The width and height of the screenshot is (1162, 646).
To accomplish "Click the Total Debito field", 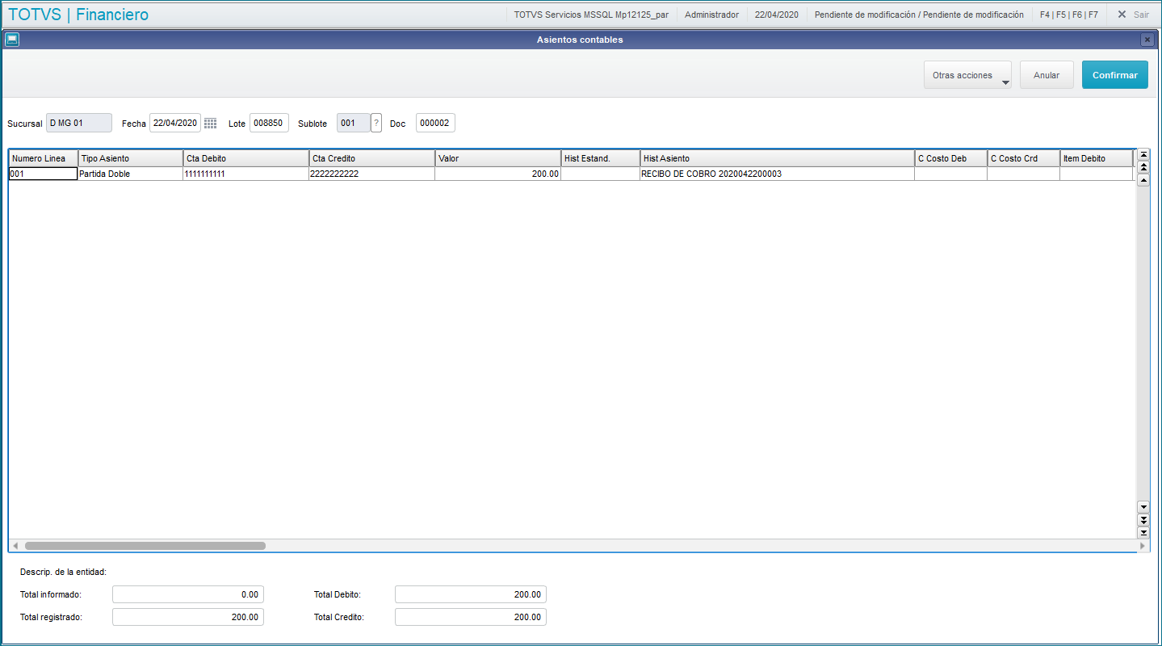I will coord(471,594).
